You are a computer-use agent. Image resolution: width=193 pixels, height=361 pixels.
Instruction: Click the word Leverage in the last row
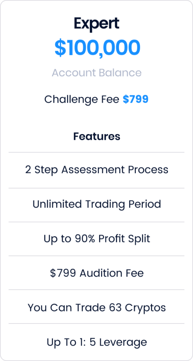tap(123, 342)
